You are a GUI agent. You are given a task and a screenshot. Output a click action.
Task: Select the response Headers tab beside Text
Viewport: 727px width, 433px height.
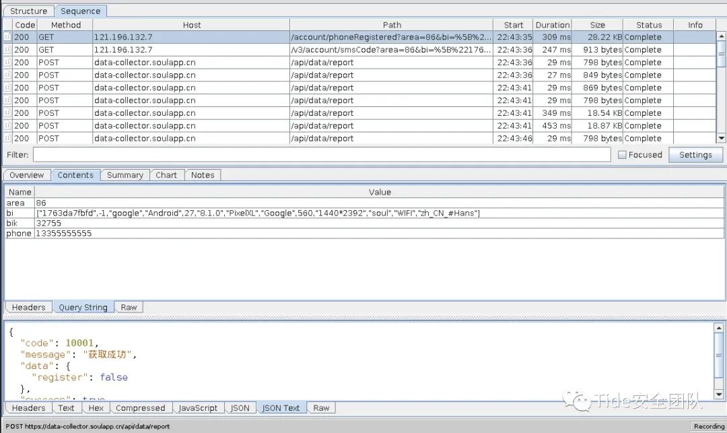tap(28, 407)
